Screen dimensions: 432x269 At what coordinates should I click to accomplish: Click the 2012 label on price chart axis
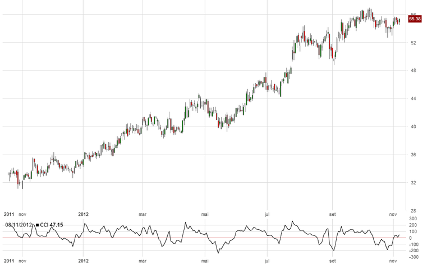click(84, 214)
